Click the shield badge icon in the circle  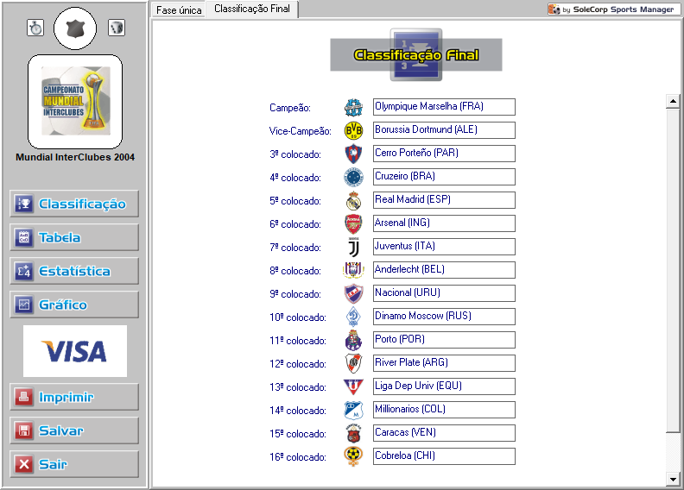75,28
